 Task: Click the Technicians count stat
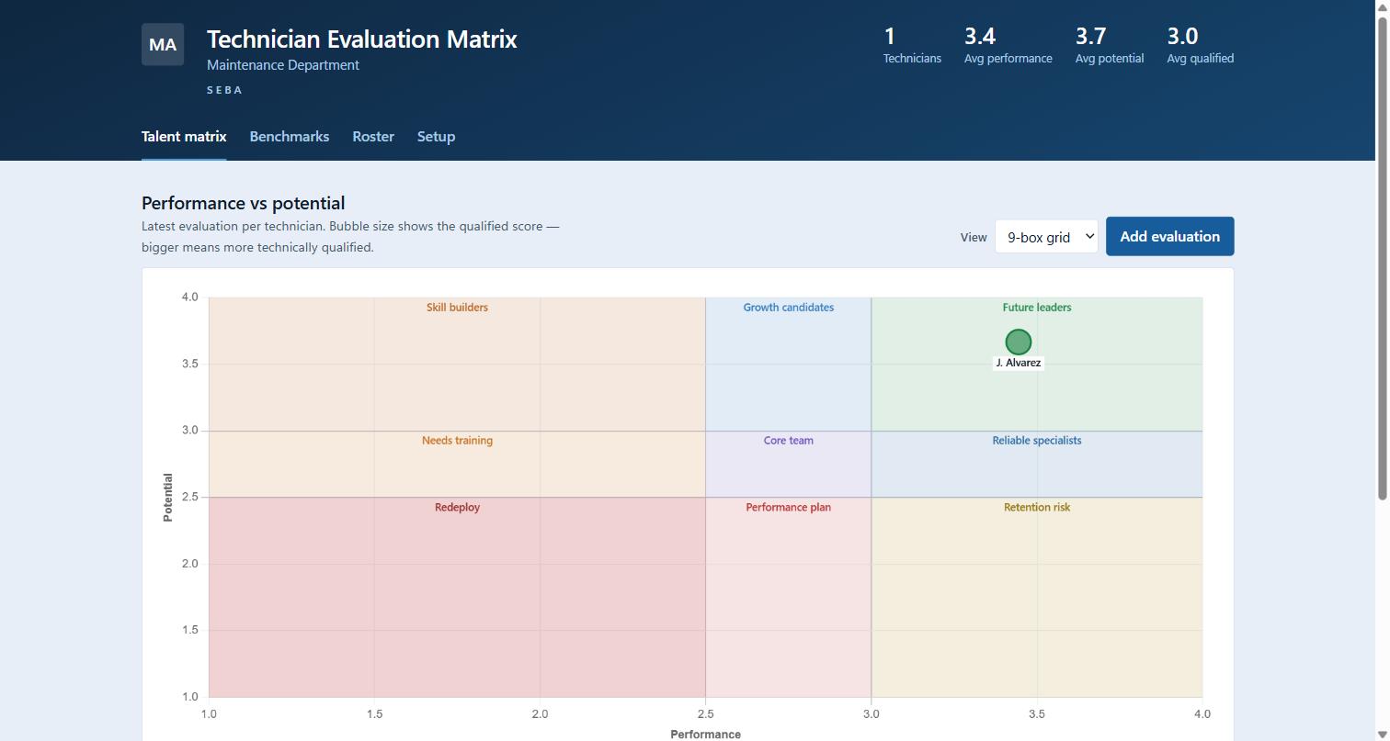click(912, 45)
